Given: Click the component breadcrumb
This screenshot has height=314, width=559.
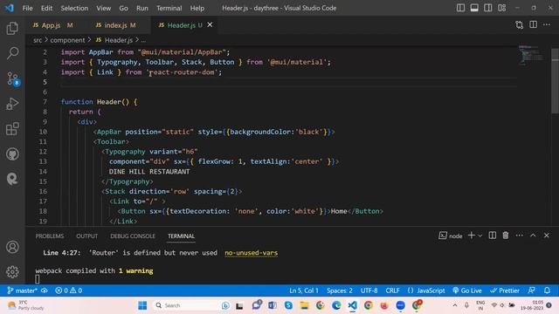Looking at the screenshot, I should (67, 40).
